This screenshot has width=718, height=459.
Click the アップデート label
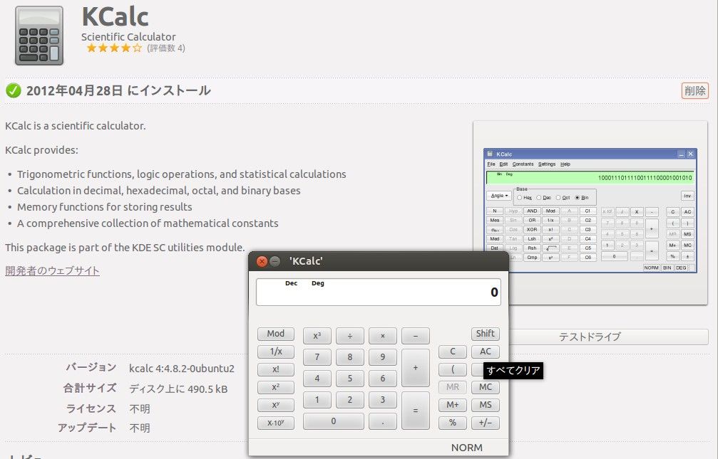click(87, 428)
